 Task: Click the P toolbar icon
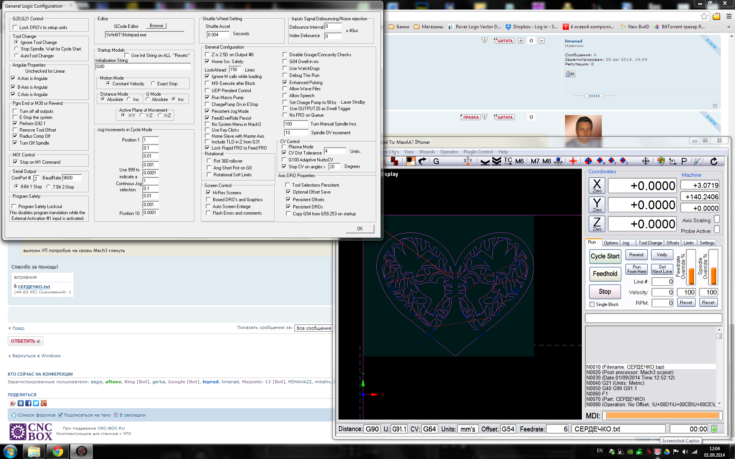pos(684,161)
